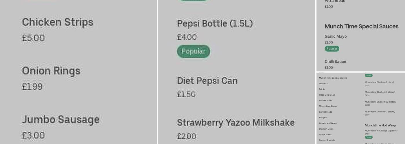The width and height of the screenshot is (405, 144).
Task: Go to the Drinks category
Action: [322, 89]
